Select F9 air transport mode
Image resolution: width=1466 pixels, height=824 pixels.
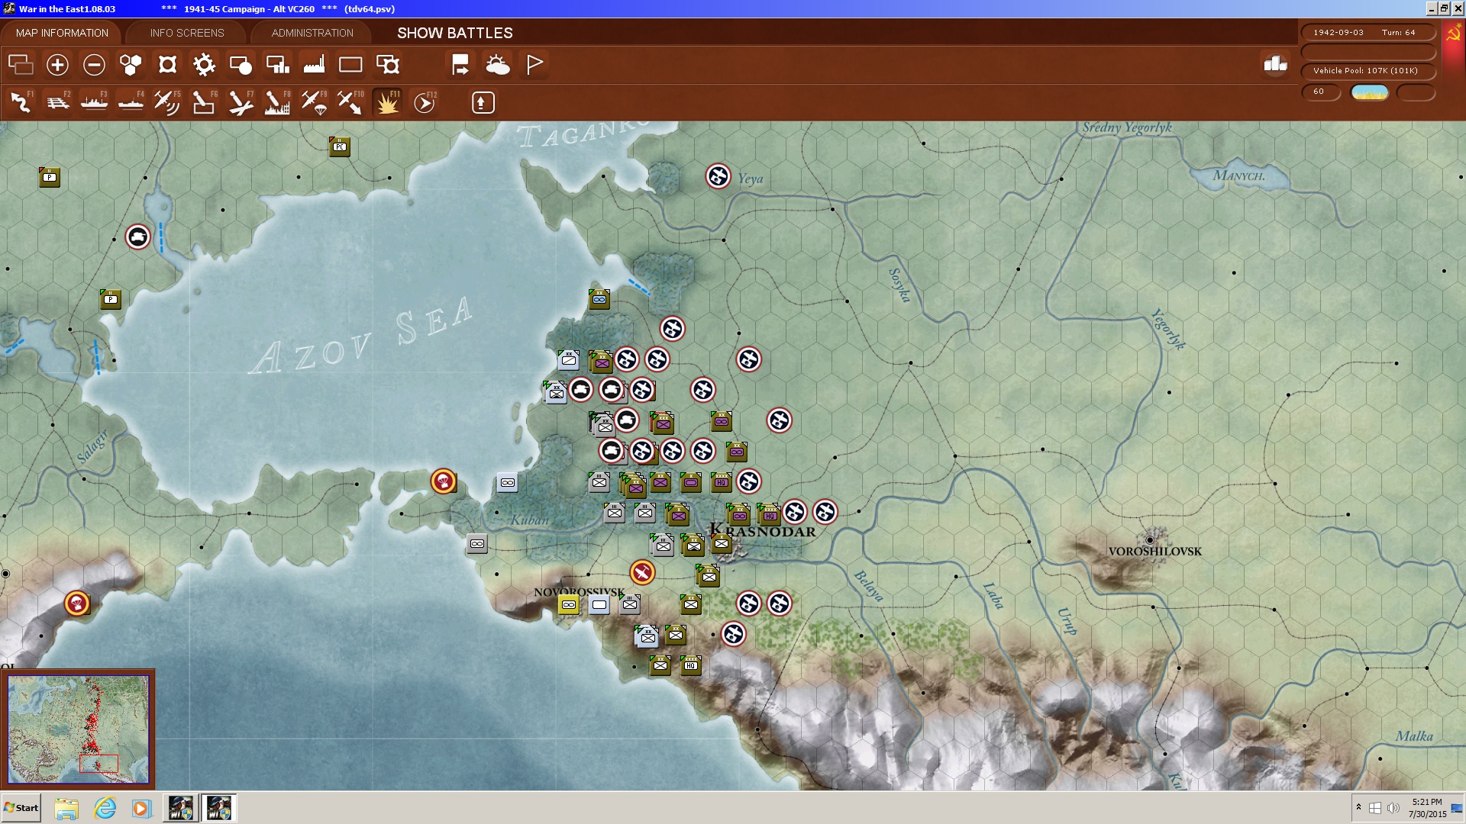(314, 102)
